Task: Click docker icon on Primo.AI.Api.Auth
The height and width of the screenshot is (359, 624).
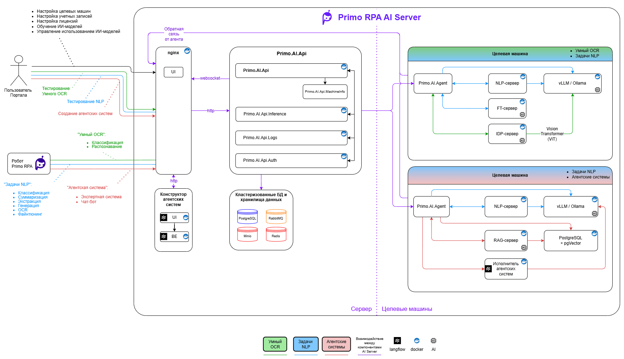Action: pos(344,156)
